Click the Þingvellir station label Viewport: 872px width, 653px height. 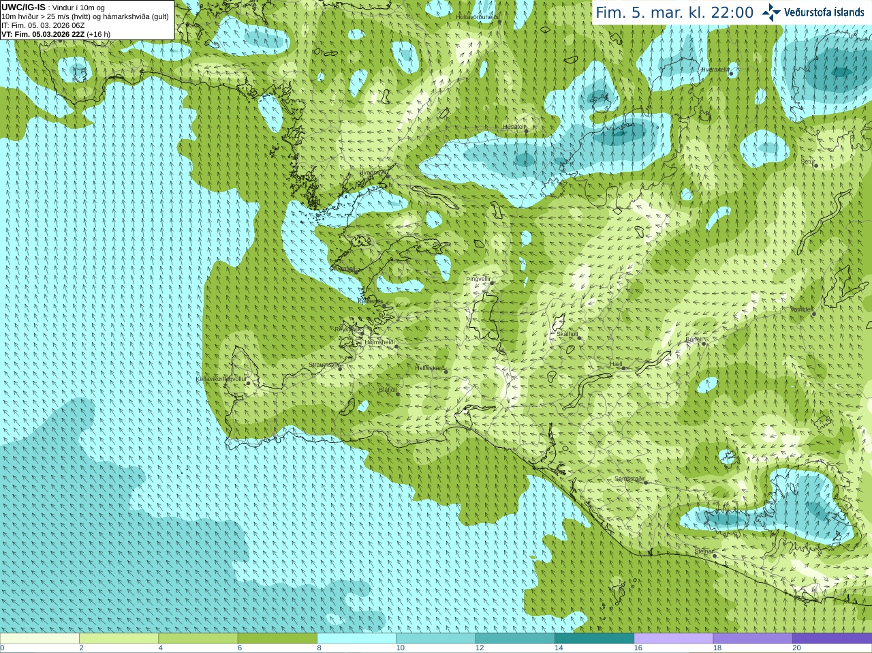(x=478, y=279)
